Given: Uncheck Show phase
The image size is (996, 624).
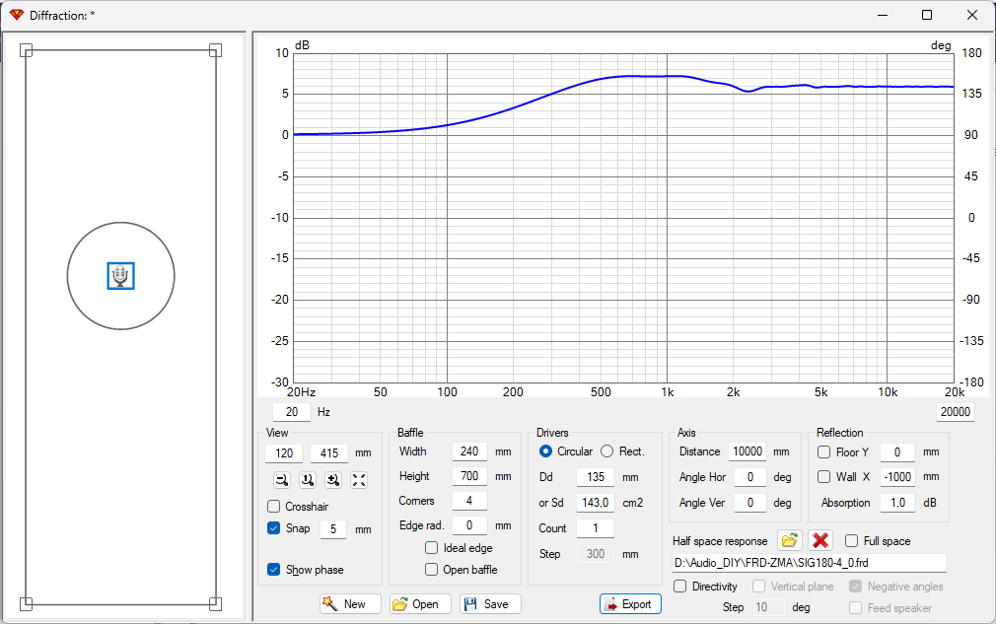Looking at the screenshot, I should (x=274, y=570).
